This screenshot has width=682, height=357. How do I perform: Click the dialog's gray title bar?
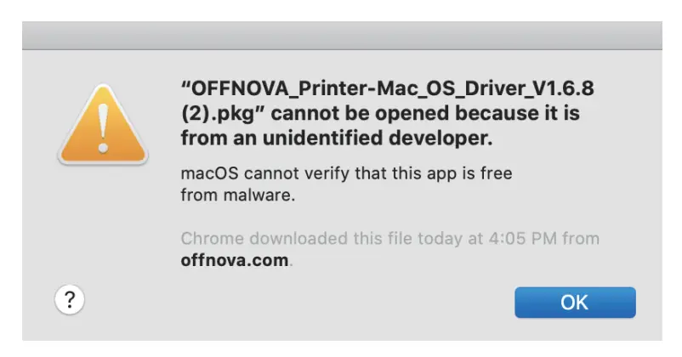click(x=341, y=36)
